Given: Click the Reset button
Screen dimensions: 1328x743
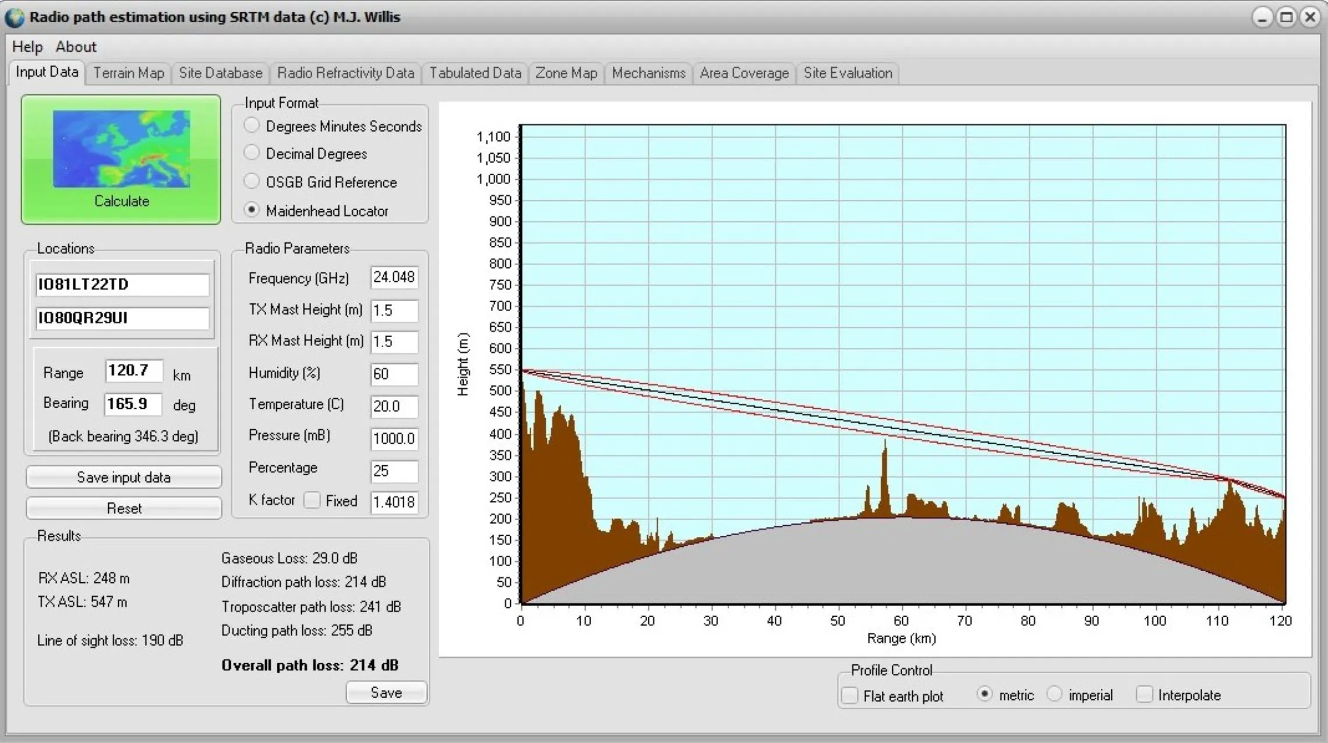Looking at the screenshot, I should point(124,508).
